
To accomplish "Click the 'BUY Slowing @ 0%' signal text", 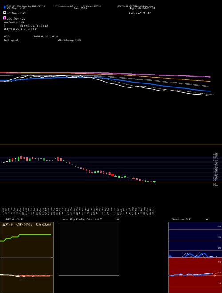I will tap(70, 40).
